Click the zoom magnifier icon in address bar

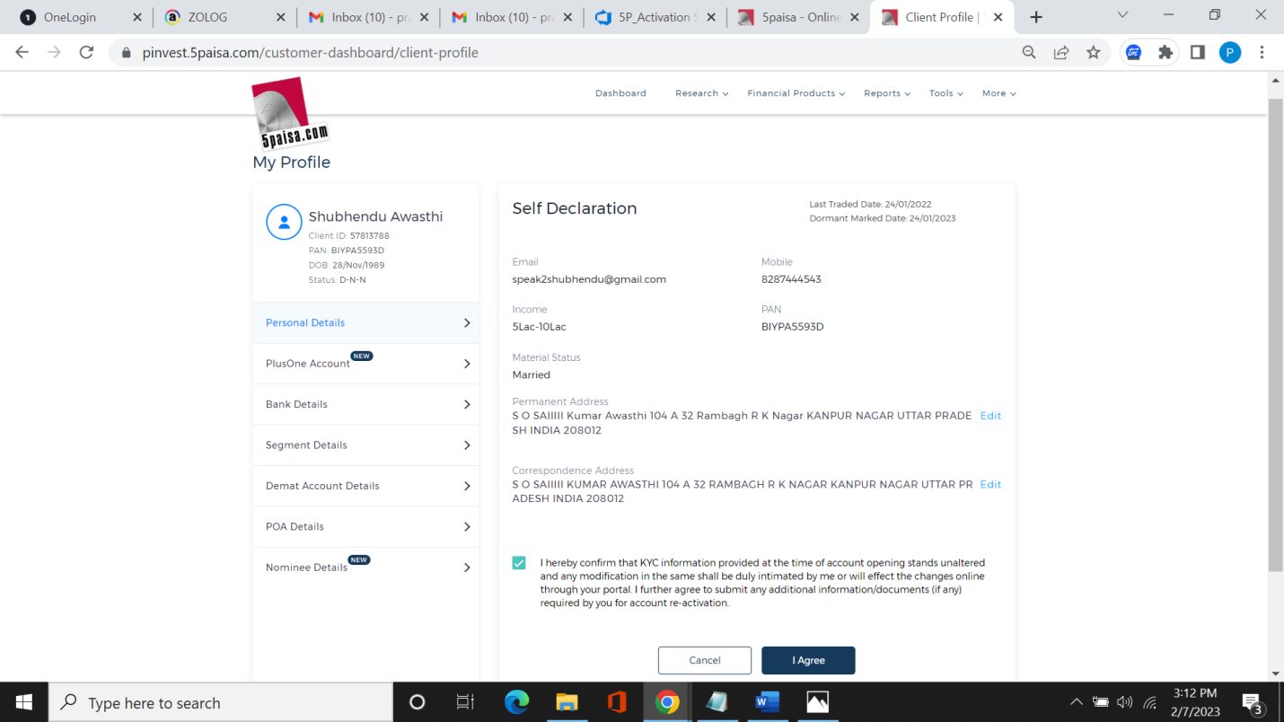point(1029,52)
